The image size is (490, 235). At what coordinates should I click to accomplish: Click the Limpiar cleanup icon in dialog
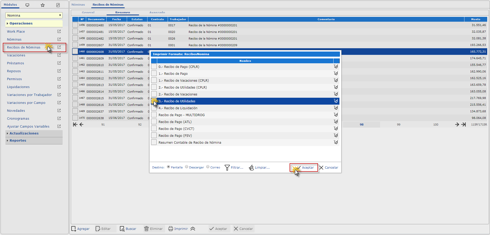tap(252, 168)
